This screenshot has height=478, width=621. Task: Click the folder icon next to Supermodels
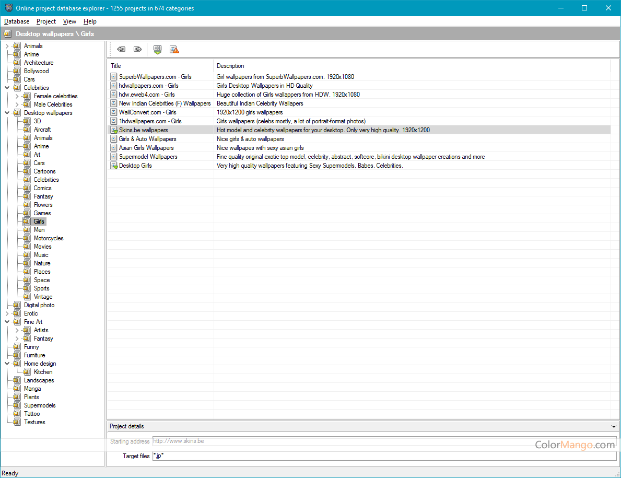pos(17,405)
